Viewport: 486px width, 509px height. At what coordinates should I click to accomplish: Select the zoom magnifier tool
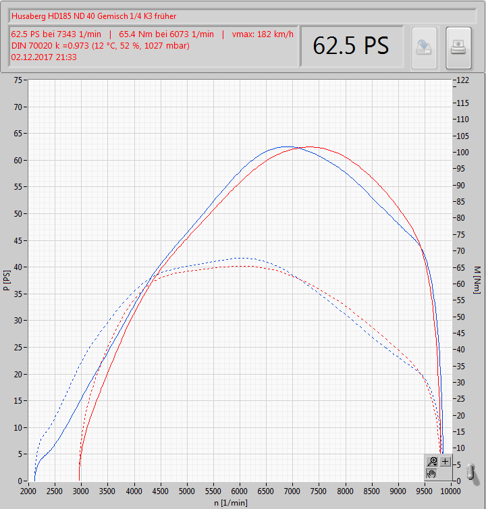[432, 462]
